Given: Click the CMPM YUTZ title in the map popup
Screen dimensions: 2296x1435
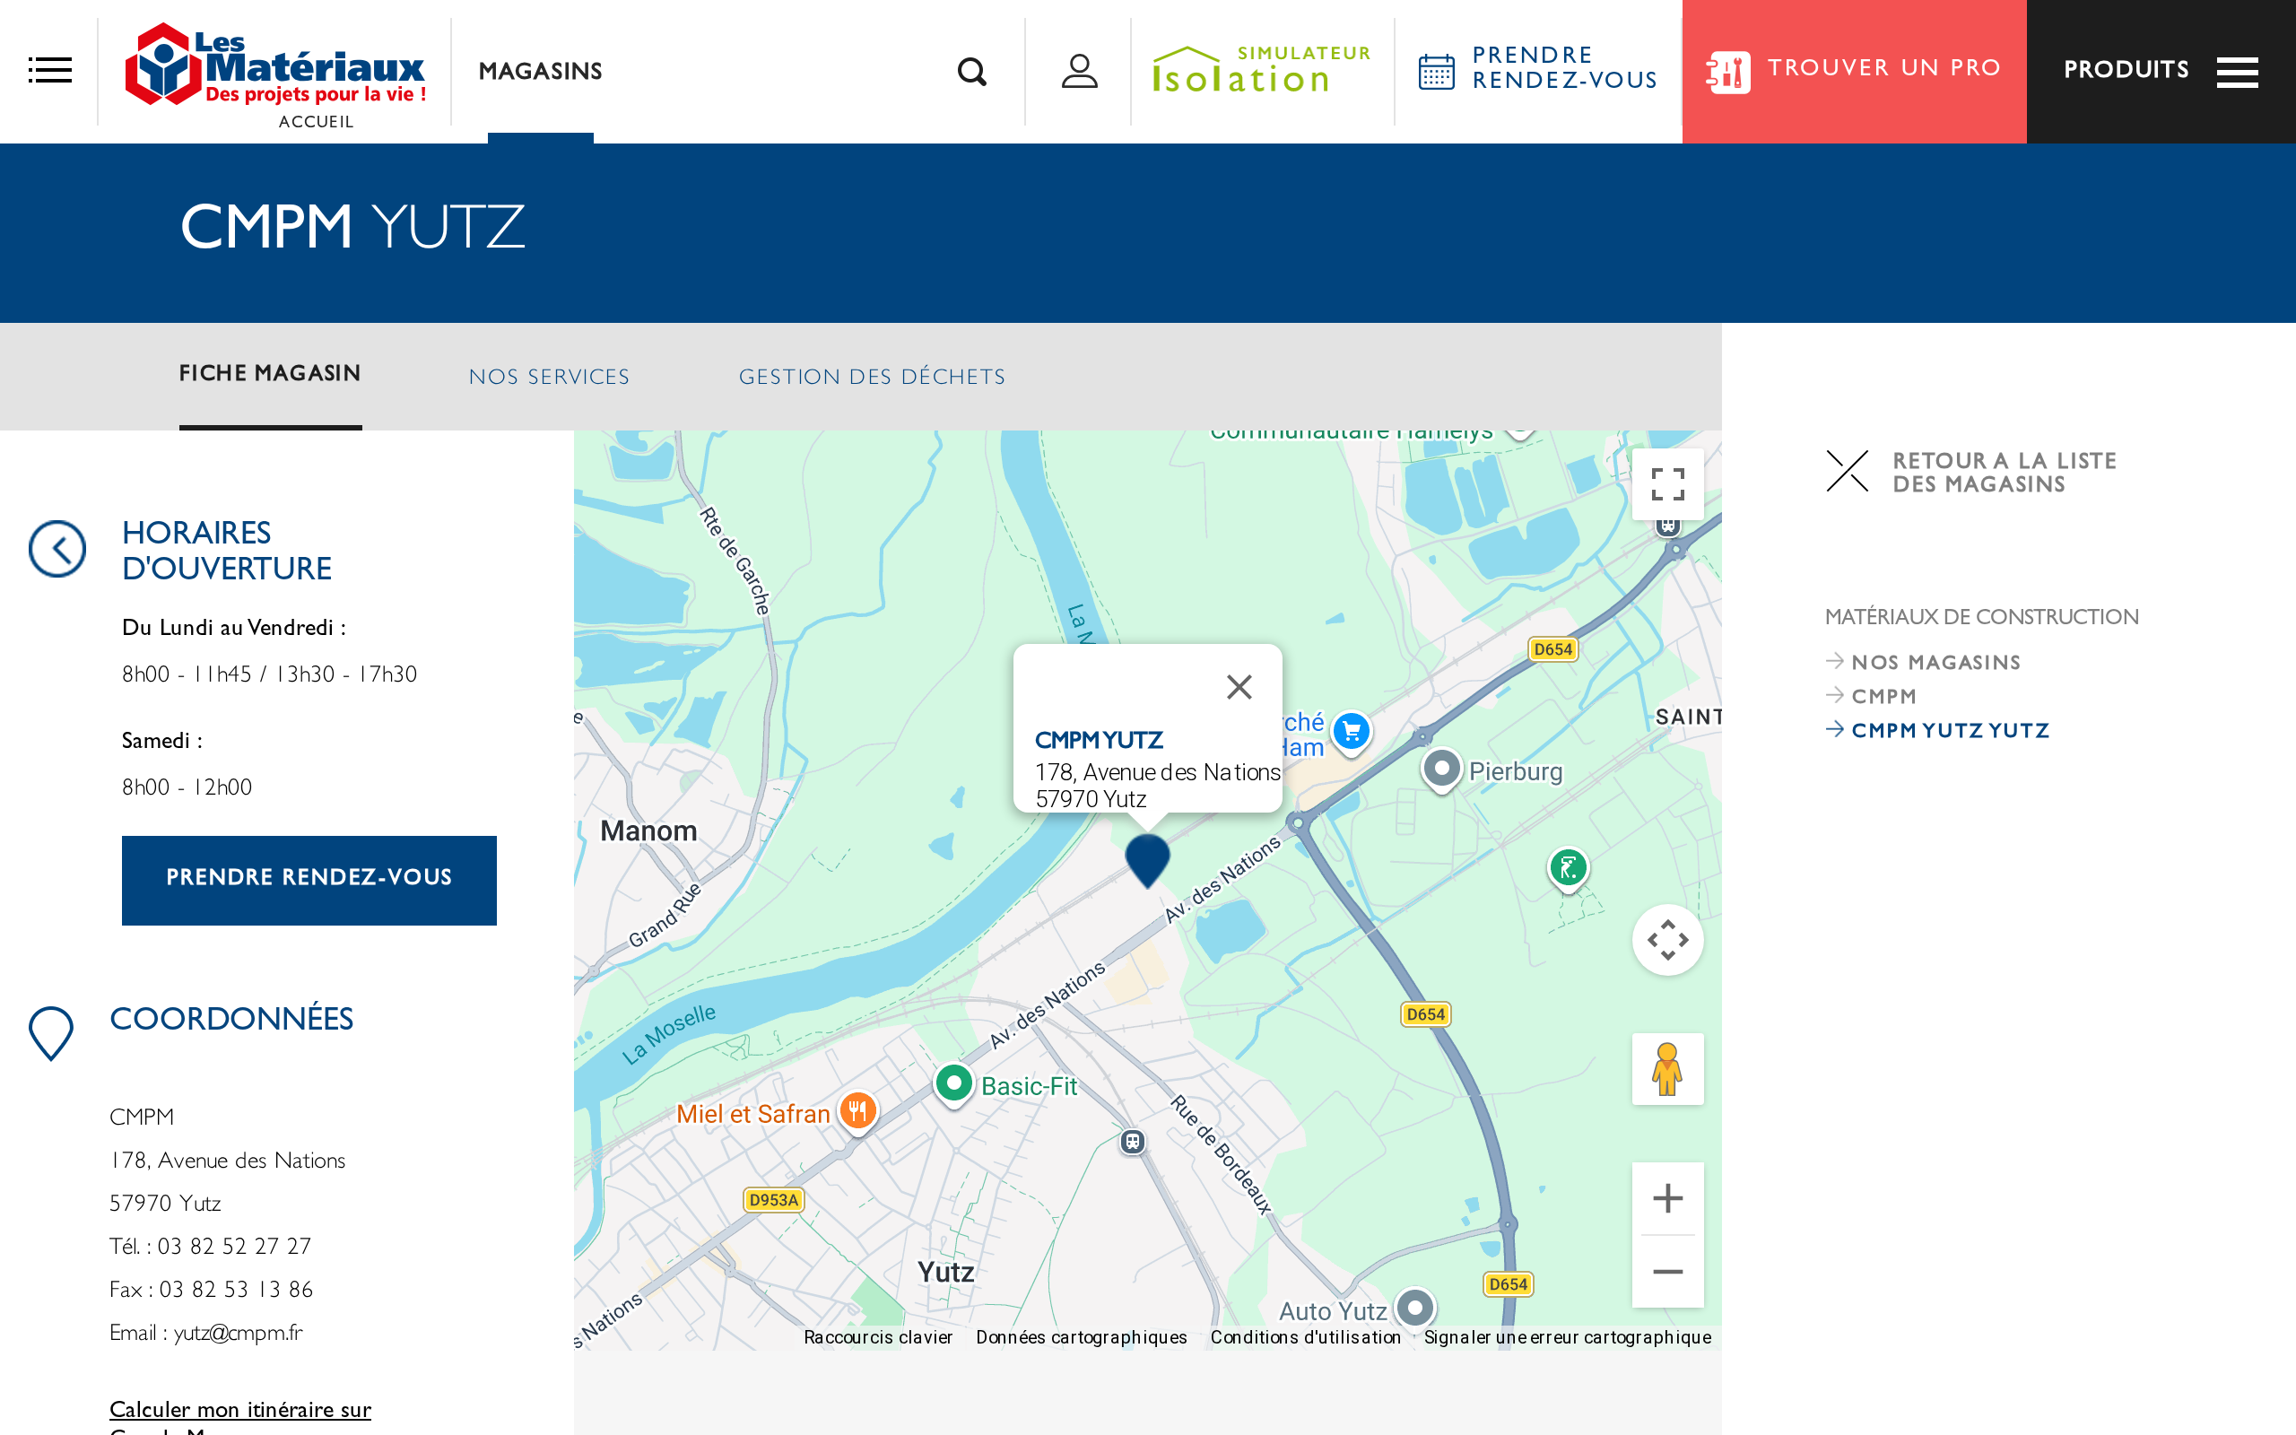Looking at the screenshot, I should (x=1099, y=739).
